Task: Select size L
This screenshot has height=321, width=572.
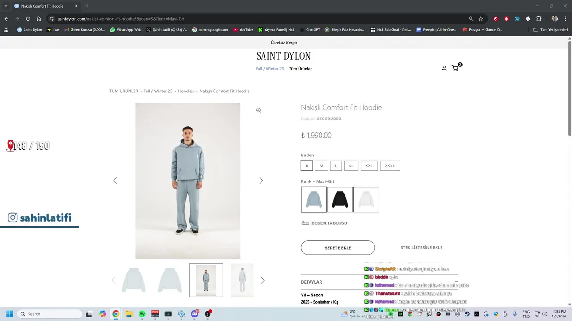Action: click(336, 165)
